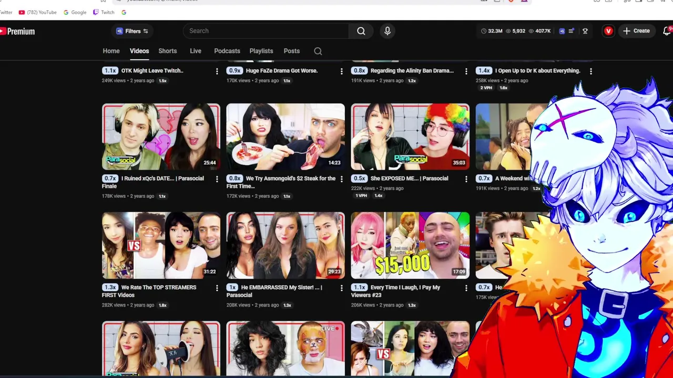Open menu for Every Time I Laugh video
This screenshot has height=378, width=673.
(x=466, y=288)
